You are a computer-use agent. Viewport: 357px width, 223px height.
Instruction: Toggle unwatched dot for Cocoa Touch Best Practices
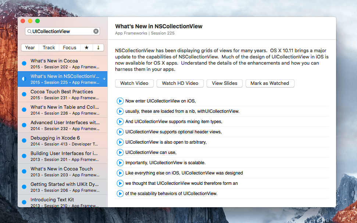coord(24,94)
